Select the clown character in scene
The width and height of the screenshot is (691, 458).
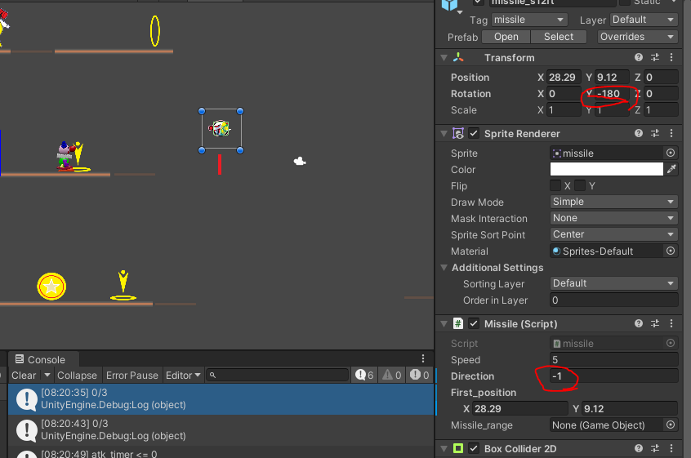[x=65, y=156]
